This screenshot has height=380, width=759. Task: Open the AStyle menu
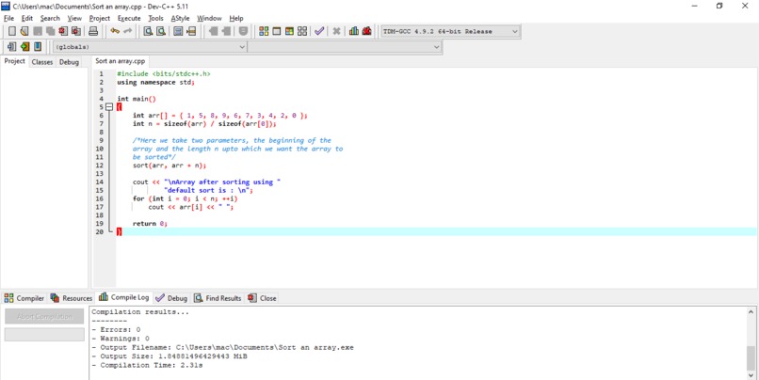pyautogui.click(x=181, y=19)
